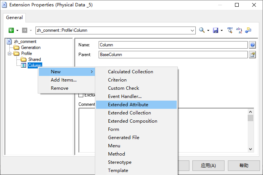
Task: Close the Extension Properties window
Action: (254, 5)
